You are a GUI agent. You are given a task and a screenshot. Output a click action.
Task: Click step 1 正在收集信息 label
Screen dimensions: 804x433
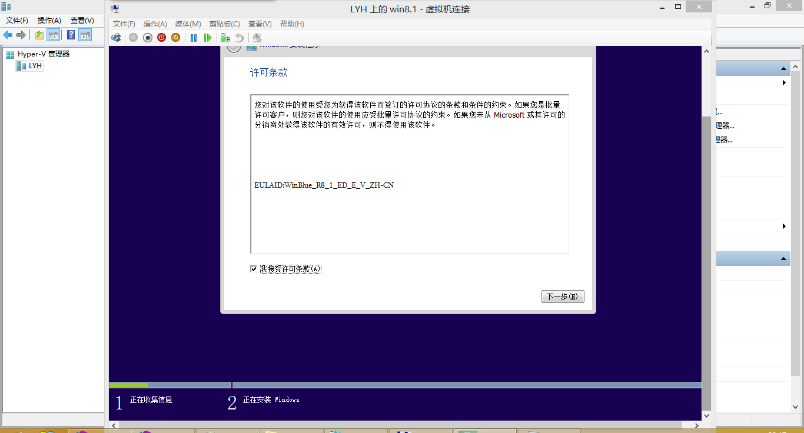[x=151, y=400]
